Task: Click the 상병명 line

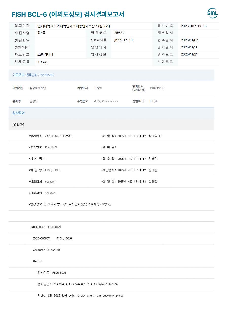Action: click(37, 159)
